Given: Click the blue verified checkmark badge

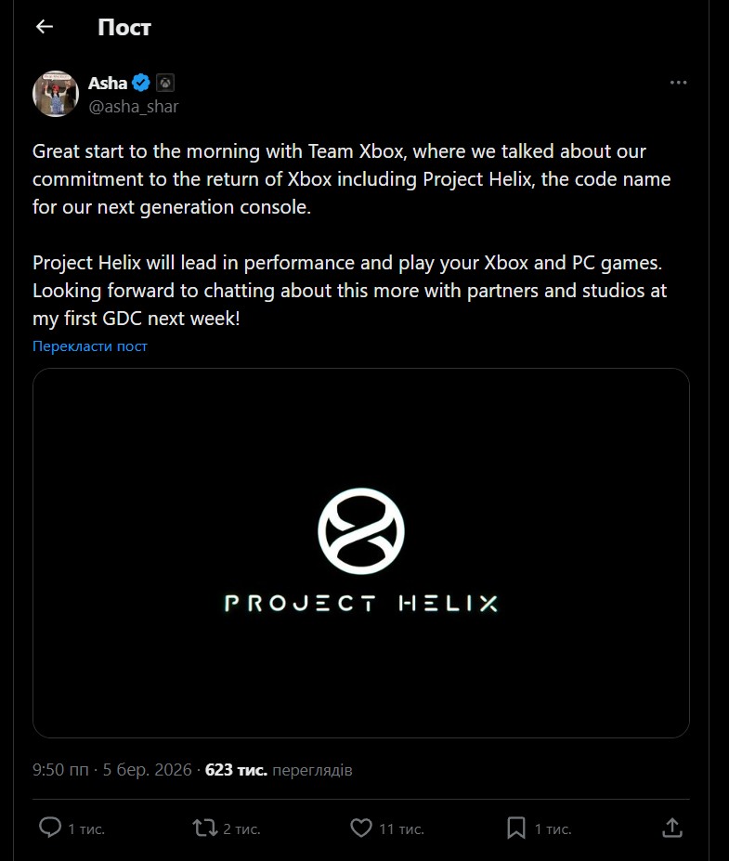Looking at the screenshot, I should [141, 84].
